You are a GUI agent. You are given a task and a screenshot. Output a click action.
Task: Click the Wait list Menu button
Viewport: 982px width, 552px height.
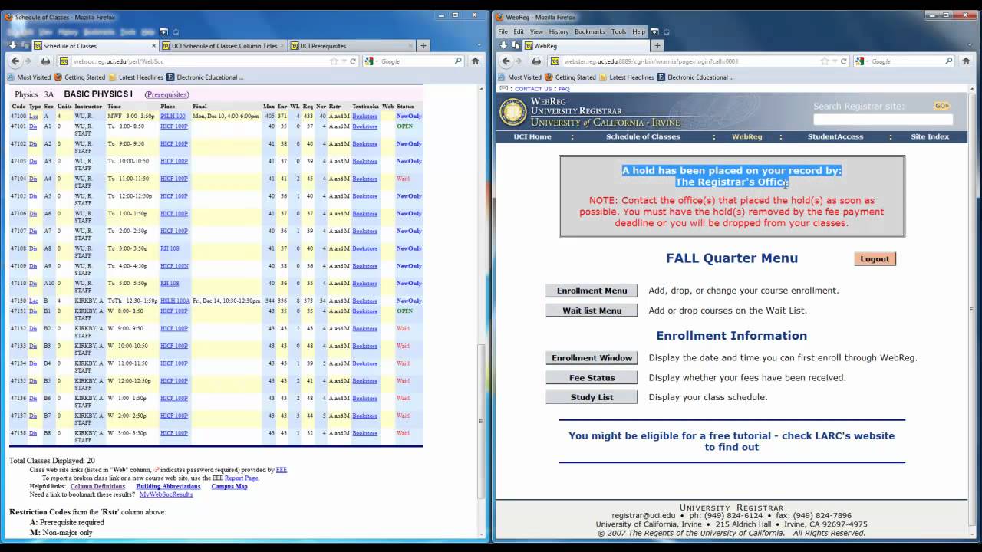(592, 310)
